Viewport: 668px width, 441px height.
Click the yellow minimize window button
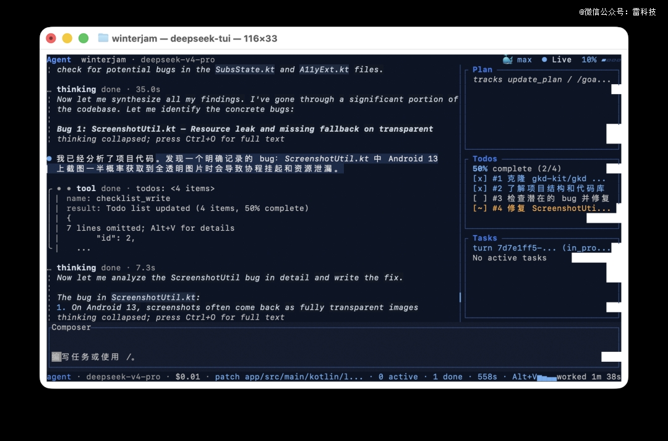pyautogui.click(x=67, y=38)
